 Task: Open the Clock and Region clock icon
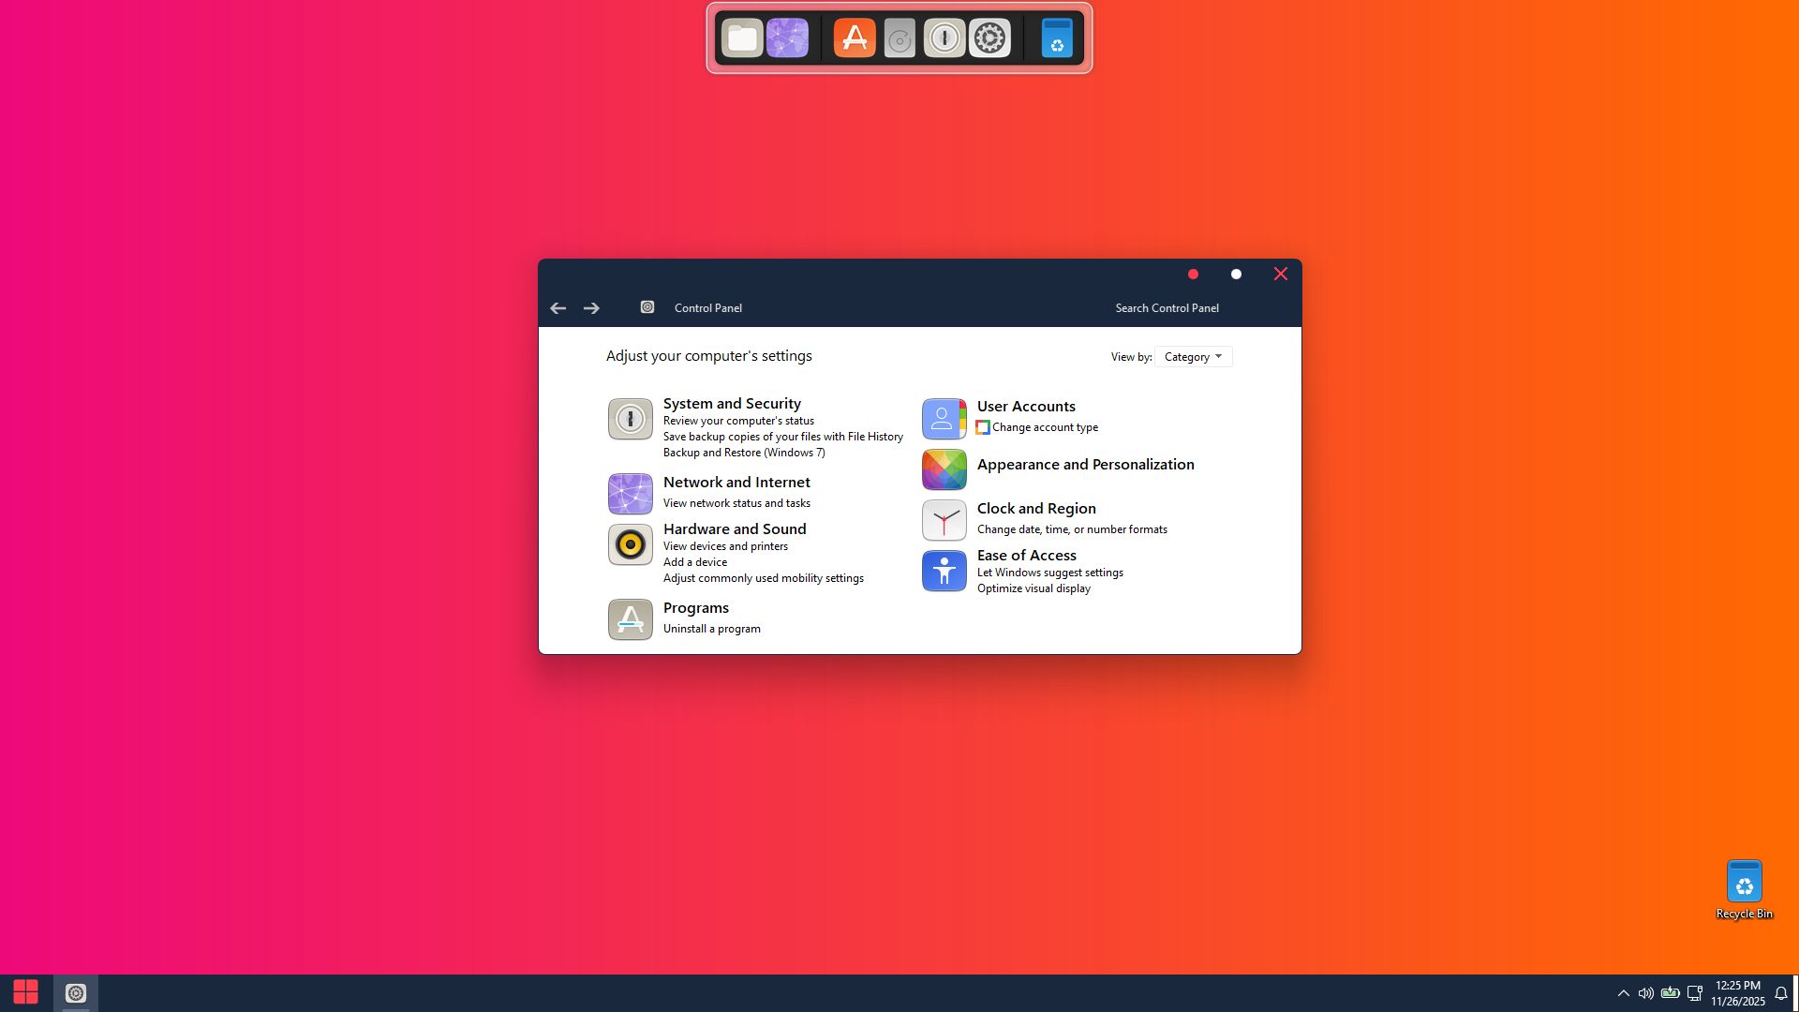click(944, 520)
